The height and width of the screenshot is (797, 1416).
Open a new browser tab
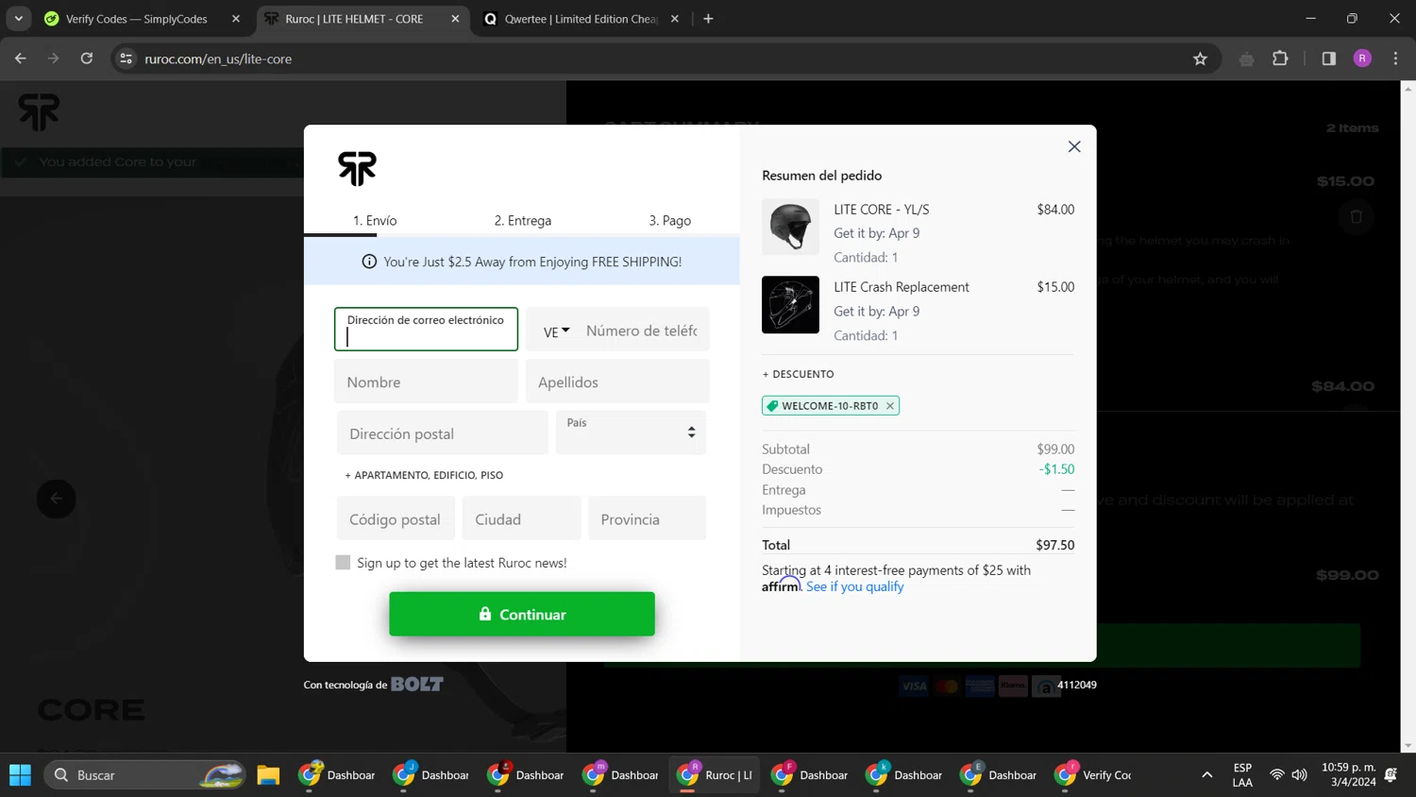(x=708, y=19)
